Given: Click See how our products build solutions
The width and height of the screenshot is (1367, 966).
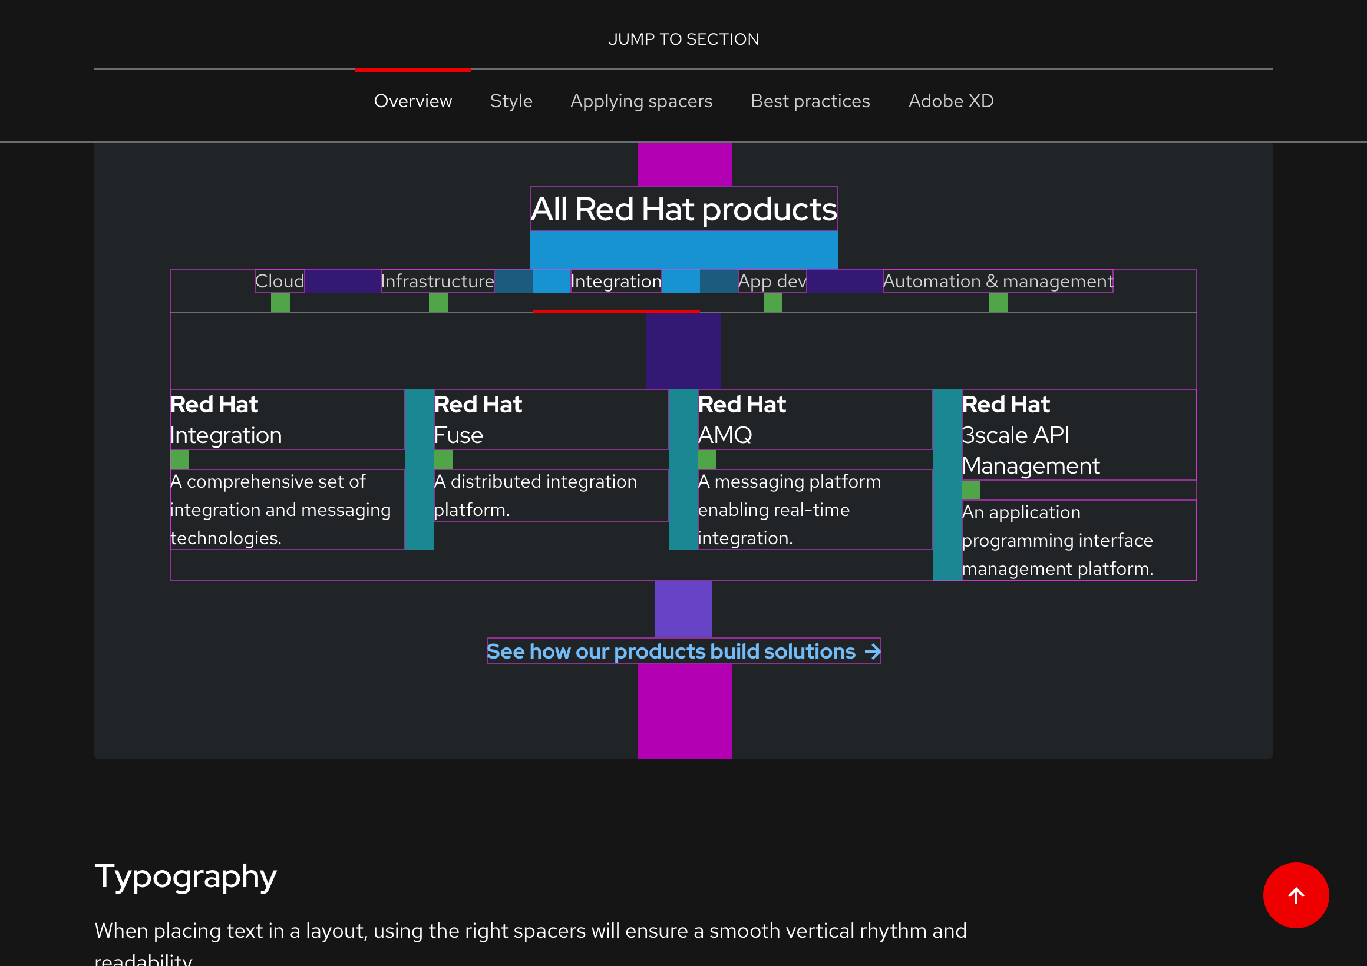Looking at the screenshot, I should pos(671,651).
